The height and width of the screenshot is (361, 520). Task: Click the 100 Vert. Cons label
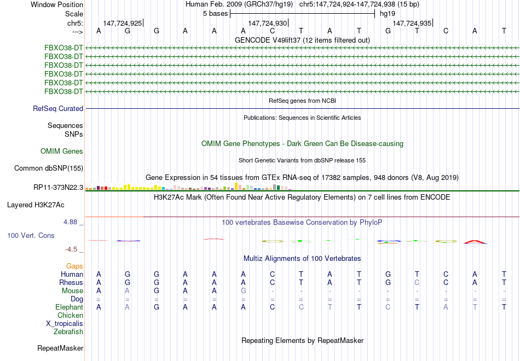pyautogui.click(x=31, y=236)
